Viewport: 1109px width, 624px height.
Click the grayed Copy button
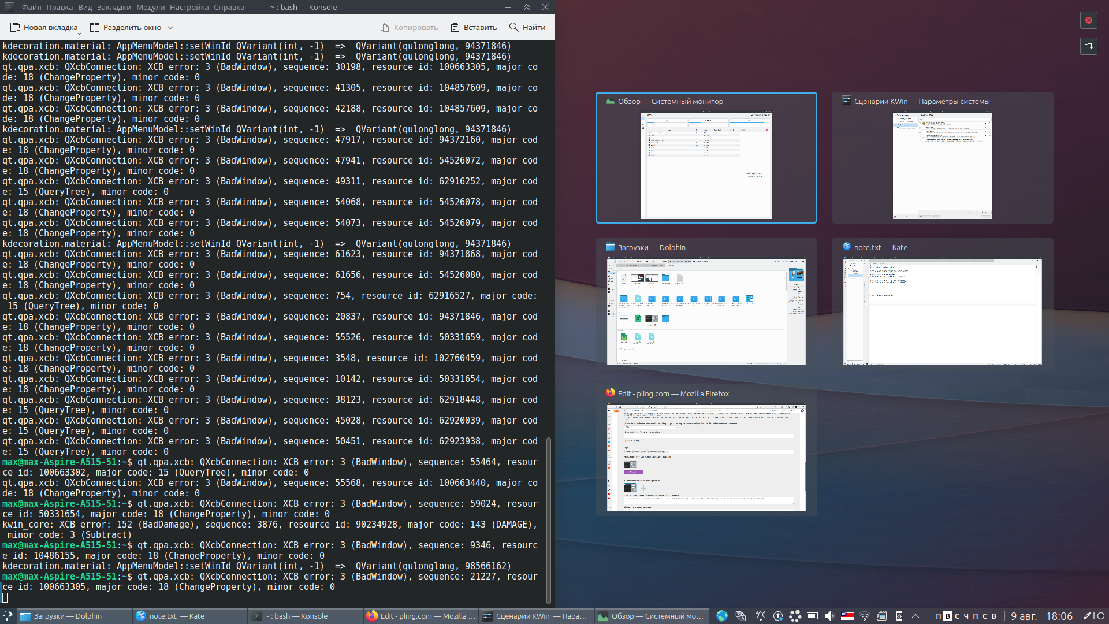click(409, 27)
